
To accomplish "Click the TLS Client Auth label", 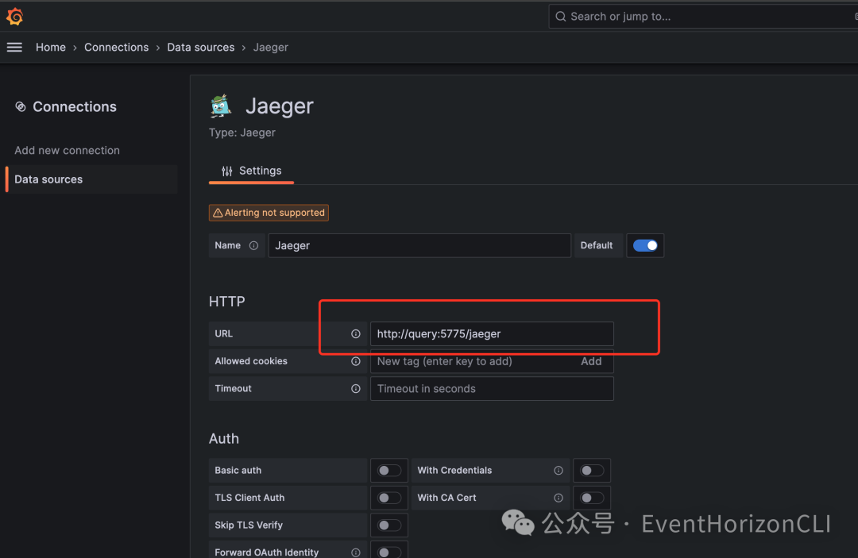I will (249, 498).
